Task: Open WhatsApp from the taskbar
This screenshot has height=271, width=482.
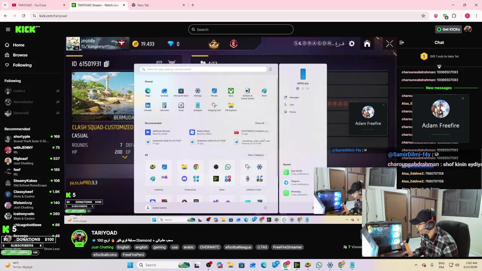Action: pos(319,265)
